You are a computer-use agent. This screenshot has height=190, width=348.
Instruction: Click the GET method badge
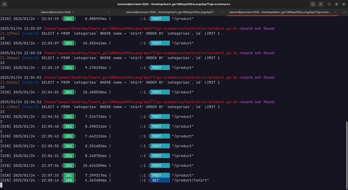[160, 180]
